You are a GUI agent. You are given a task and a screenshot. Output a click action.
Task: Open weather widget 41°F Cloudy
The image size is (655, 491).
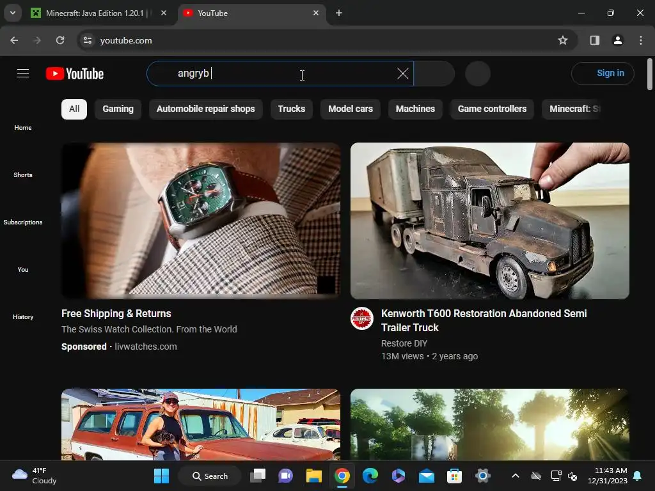(35, 476)
